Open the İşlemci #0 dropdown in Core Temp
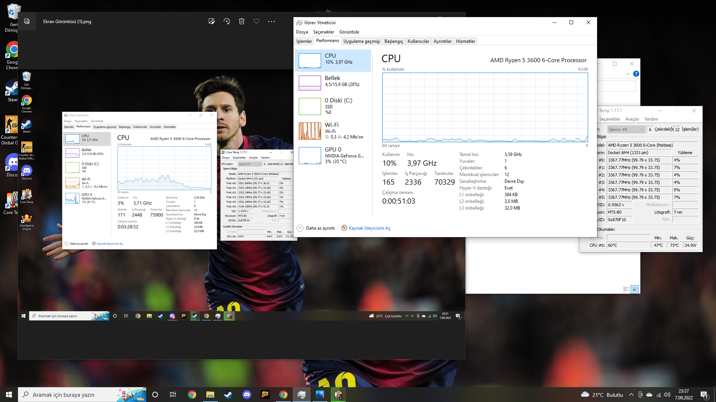 tap(626, 130)
